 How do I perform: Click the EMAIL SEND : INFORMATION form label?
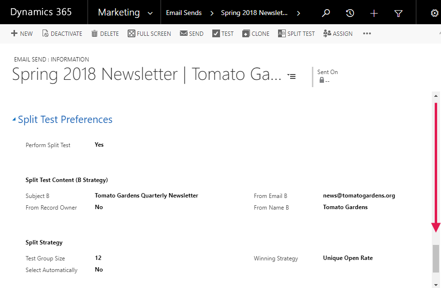(x=51, y=60)
